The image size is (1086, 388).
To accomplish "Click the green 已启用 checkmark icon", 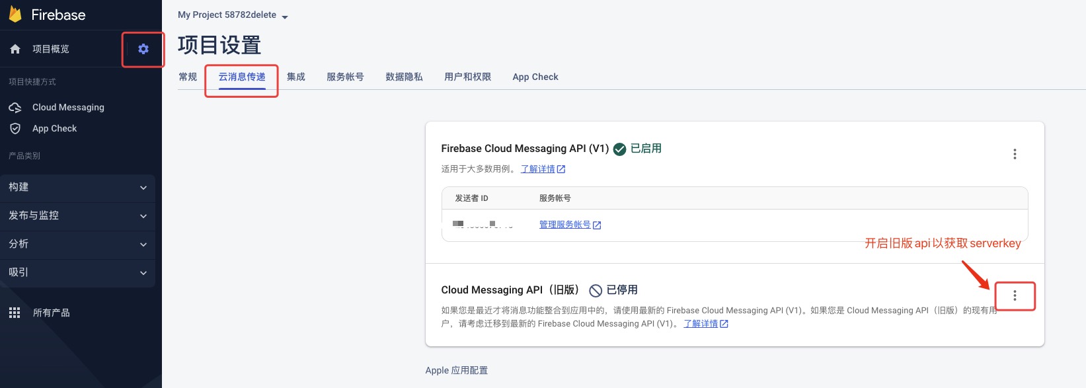I will (x=619, y=149).
